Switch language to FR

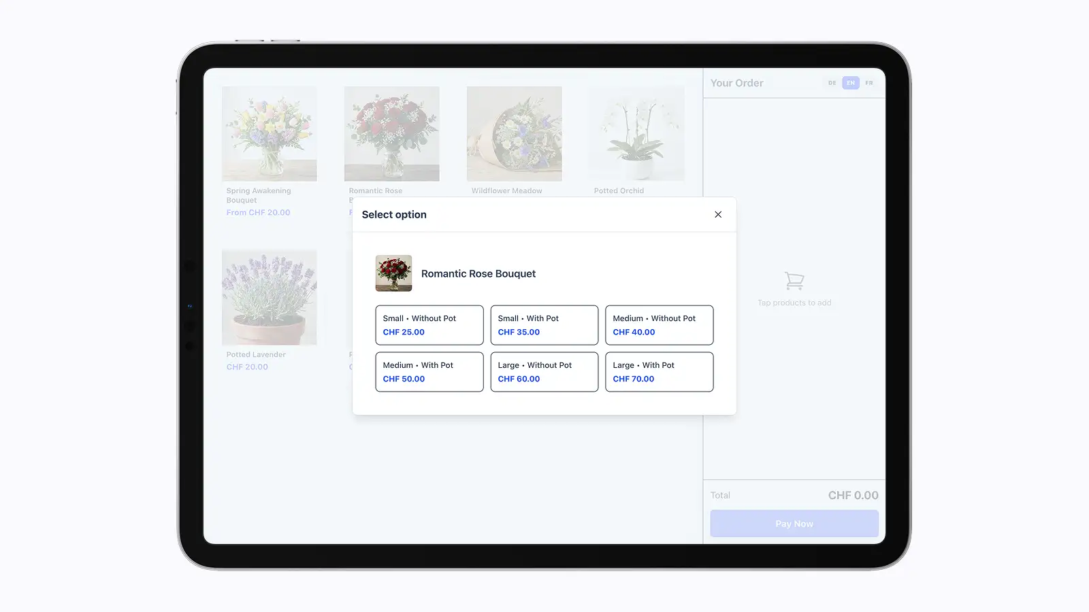coord(869,83)
